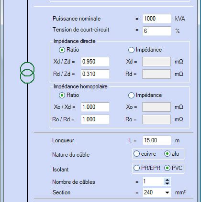Click the Tension de court-circuit field
201x202 pixels.
coord(157,31)
